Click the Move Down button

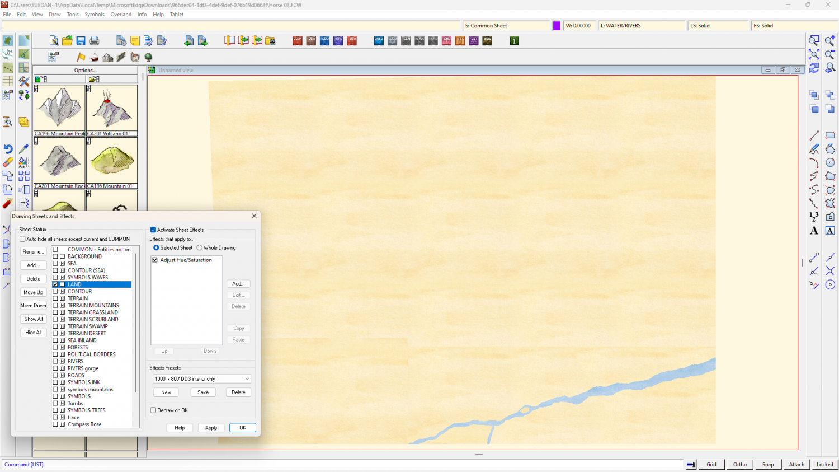34,306
